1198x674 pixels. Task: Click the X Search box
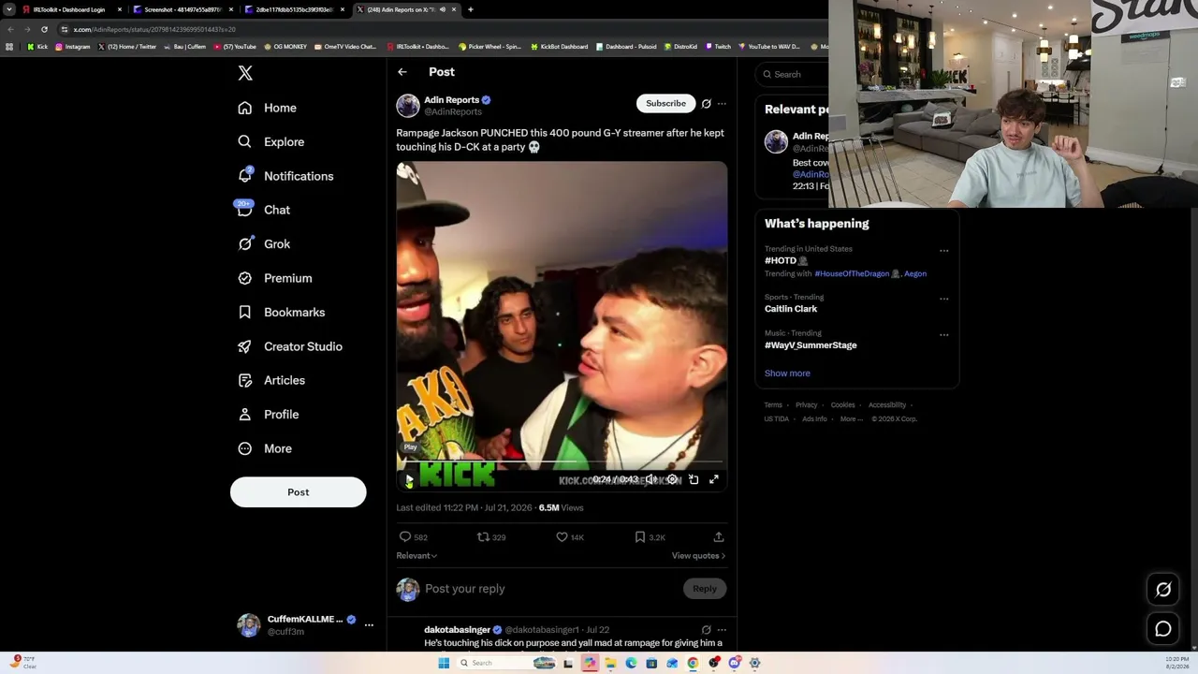pos(796,74)
